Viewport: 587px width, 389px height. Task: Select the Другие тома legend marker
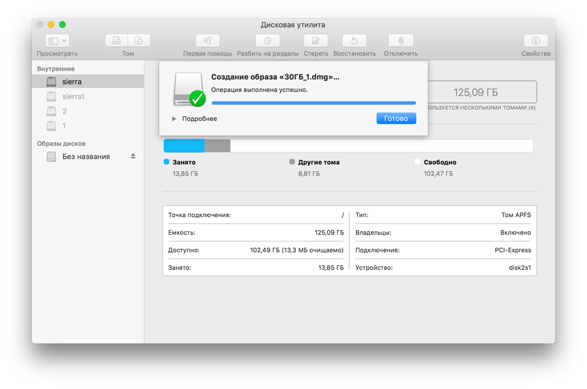[x=293, y=162]
